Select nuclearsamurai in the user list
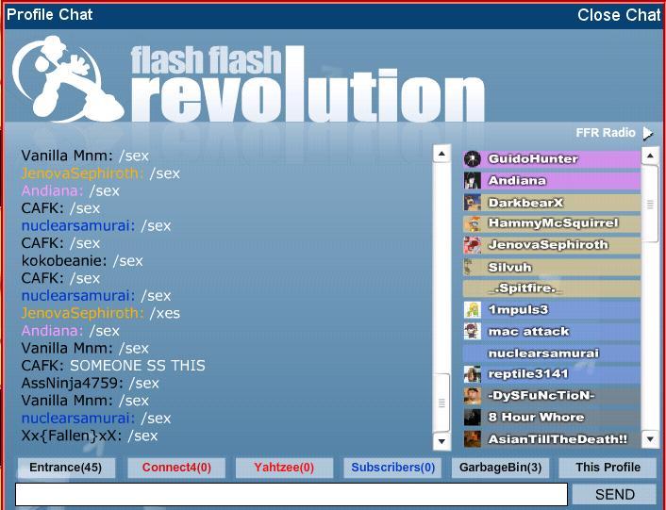The image size is (666, 510). click(x=543, y=353)
